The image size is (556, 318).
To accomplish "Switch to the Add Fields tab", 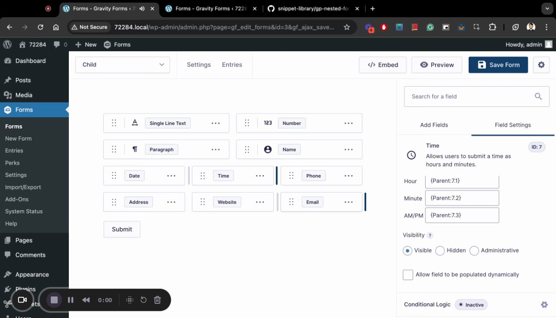I will click(434, 125).
